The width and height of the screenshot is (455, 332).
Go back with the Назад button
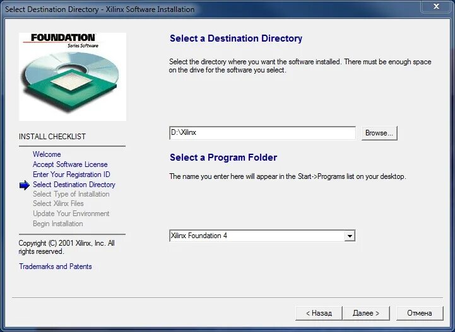point(319,313)
